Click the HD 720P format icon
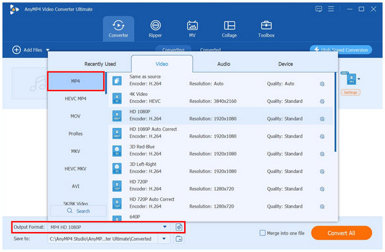Image resolution: width=385 pixels, height=252 pixels. [x=117, y=186]
